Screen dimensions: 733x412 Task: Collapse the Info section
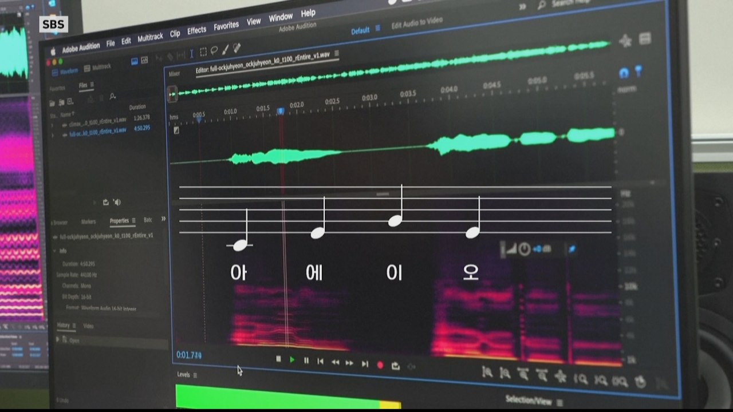point(56,251)
